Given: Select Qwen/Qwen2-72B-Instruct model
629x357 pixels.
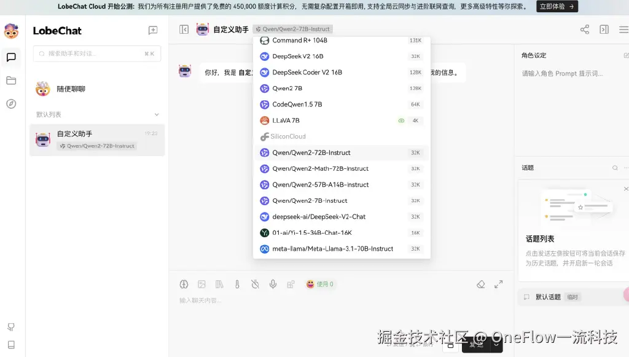Looking at the screenshot, I should coord(342,152).
